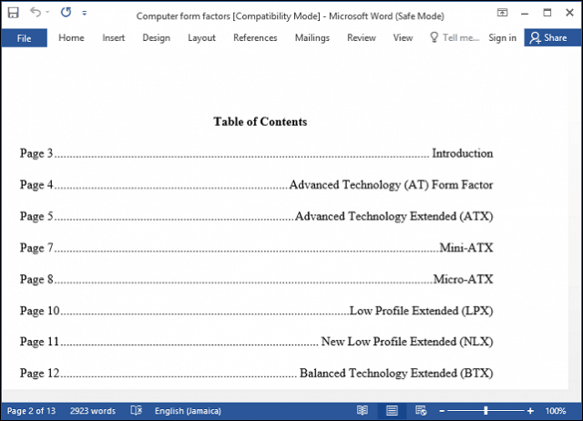Go to the References tab
583x421 pixels.
click(255, 38)
